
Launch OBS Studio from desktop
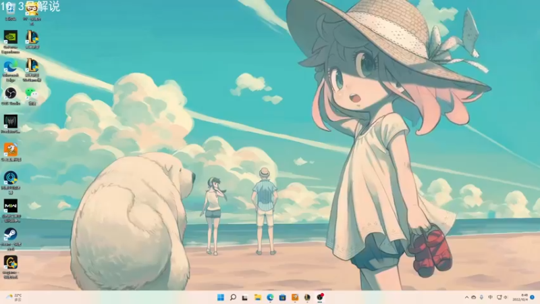tap(11, 96)
